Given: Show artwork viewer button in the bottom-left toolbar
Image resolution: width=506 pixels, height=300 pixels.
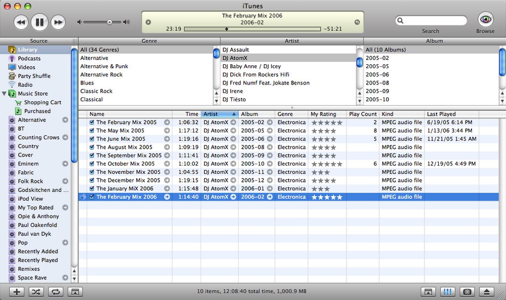Looking at the screenshot, I should pyautogui.click(x=75, y=292).
